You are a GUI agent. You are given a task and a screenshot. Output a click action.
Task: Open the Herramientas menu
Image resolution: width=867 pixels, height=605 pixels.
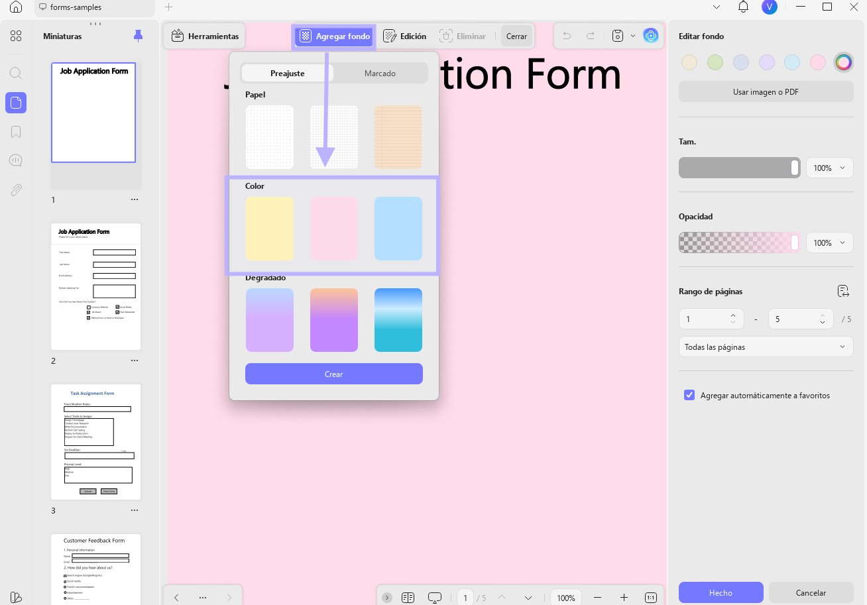[205, 36]
